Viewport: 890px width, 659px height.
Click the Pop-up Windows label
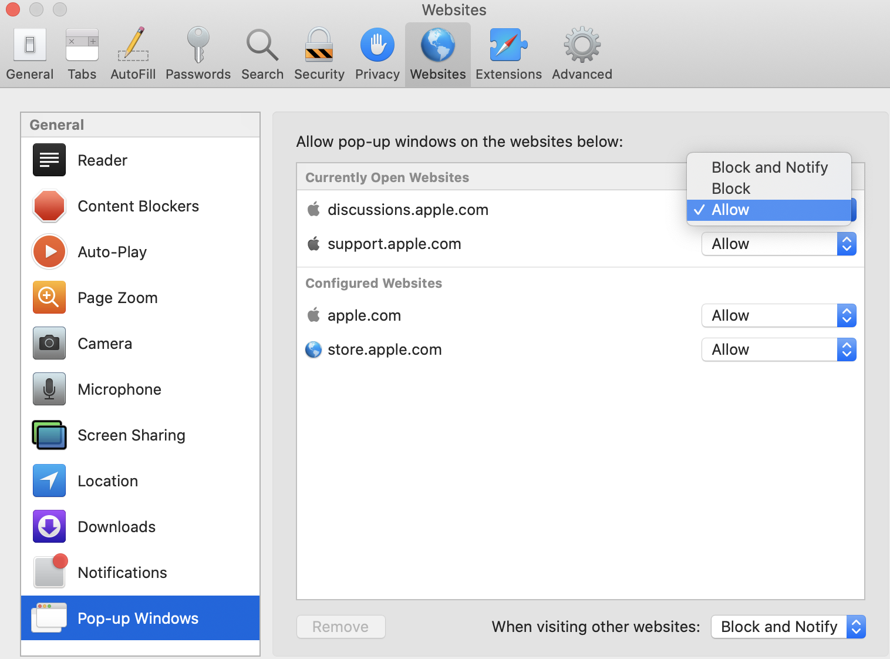coord(138,618)
